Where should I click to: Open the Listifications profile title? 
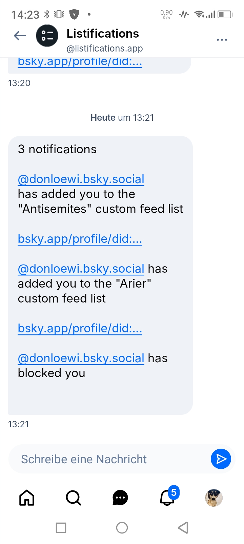[x=103, y=34]
